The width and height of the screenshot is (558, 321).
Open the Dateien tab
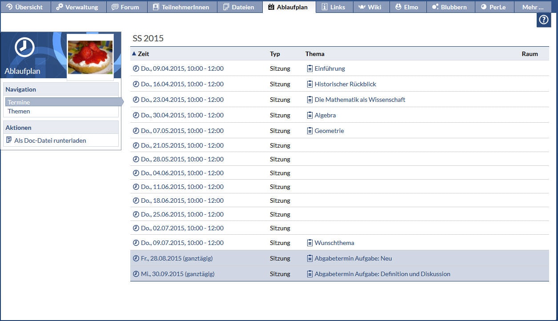pos(238,7)
